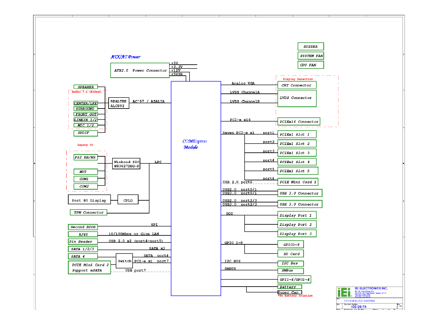Select USB 3.0 Connector for port2/3
Image resolution: width=439 pixels, height=310 pixels.
point(300,204)
